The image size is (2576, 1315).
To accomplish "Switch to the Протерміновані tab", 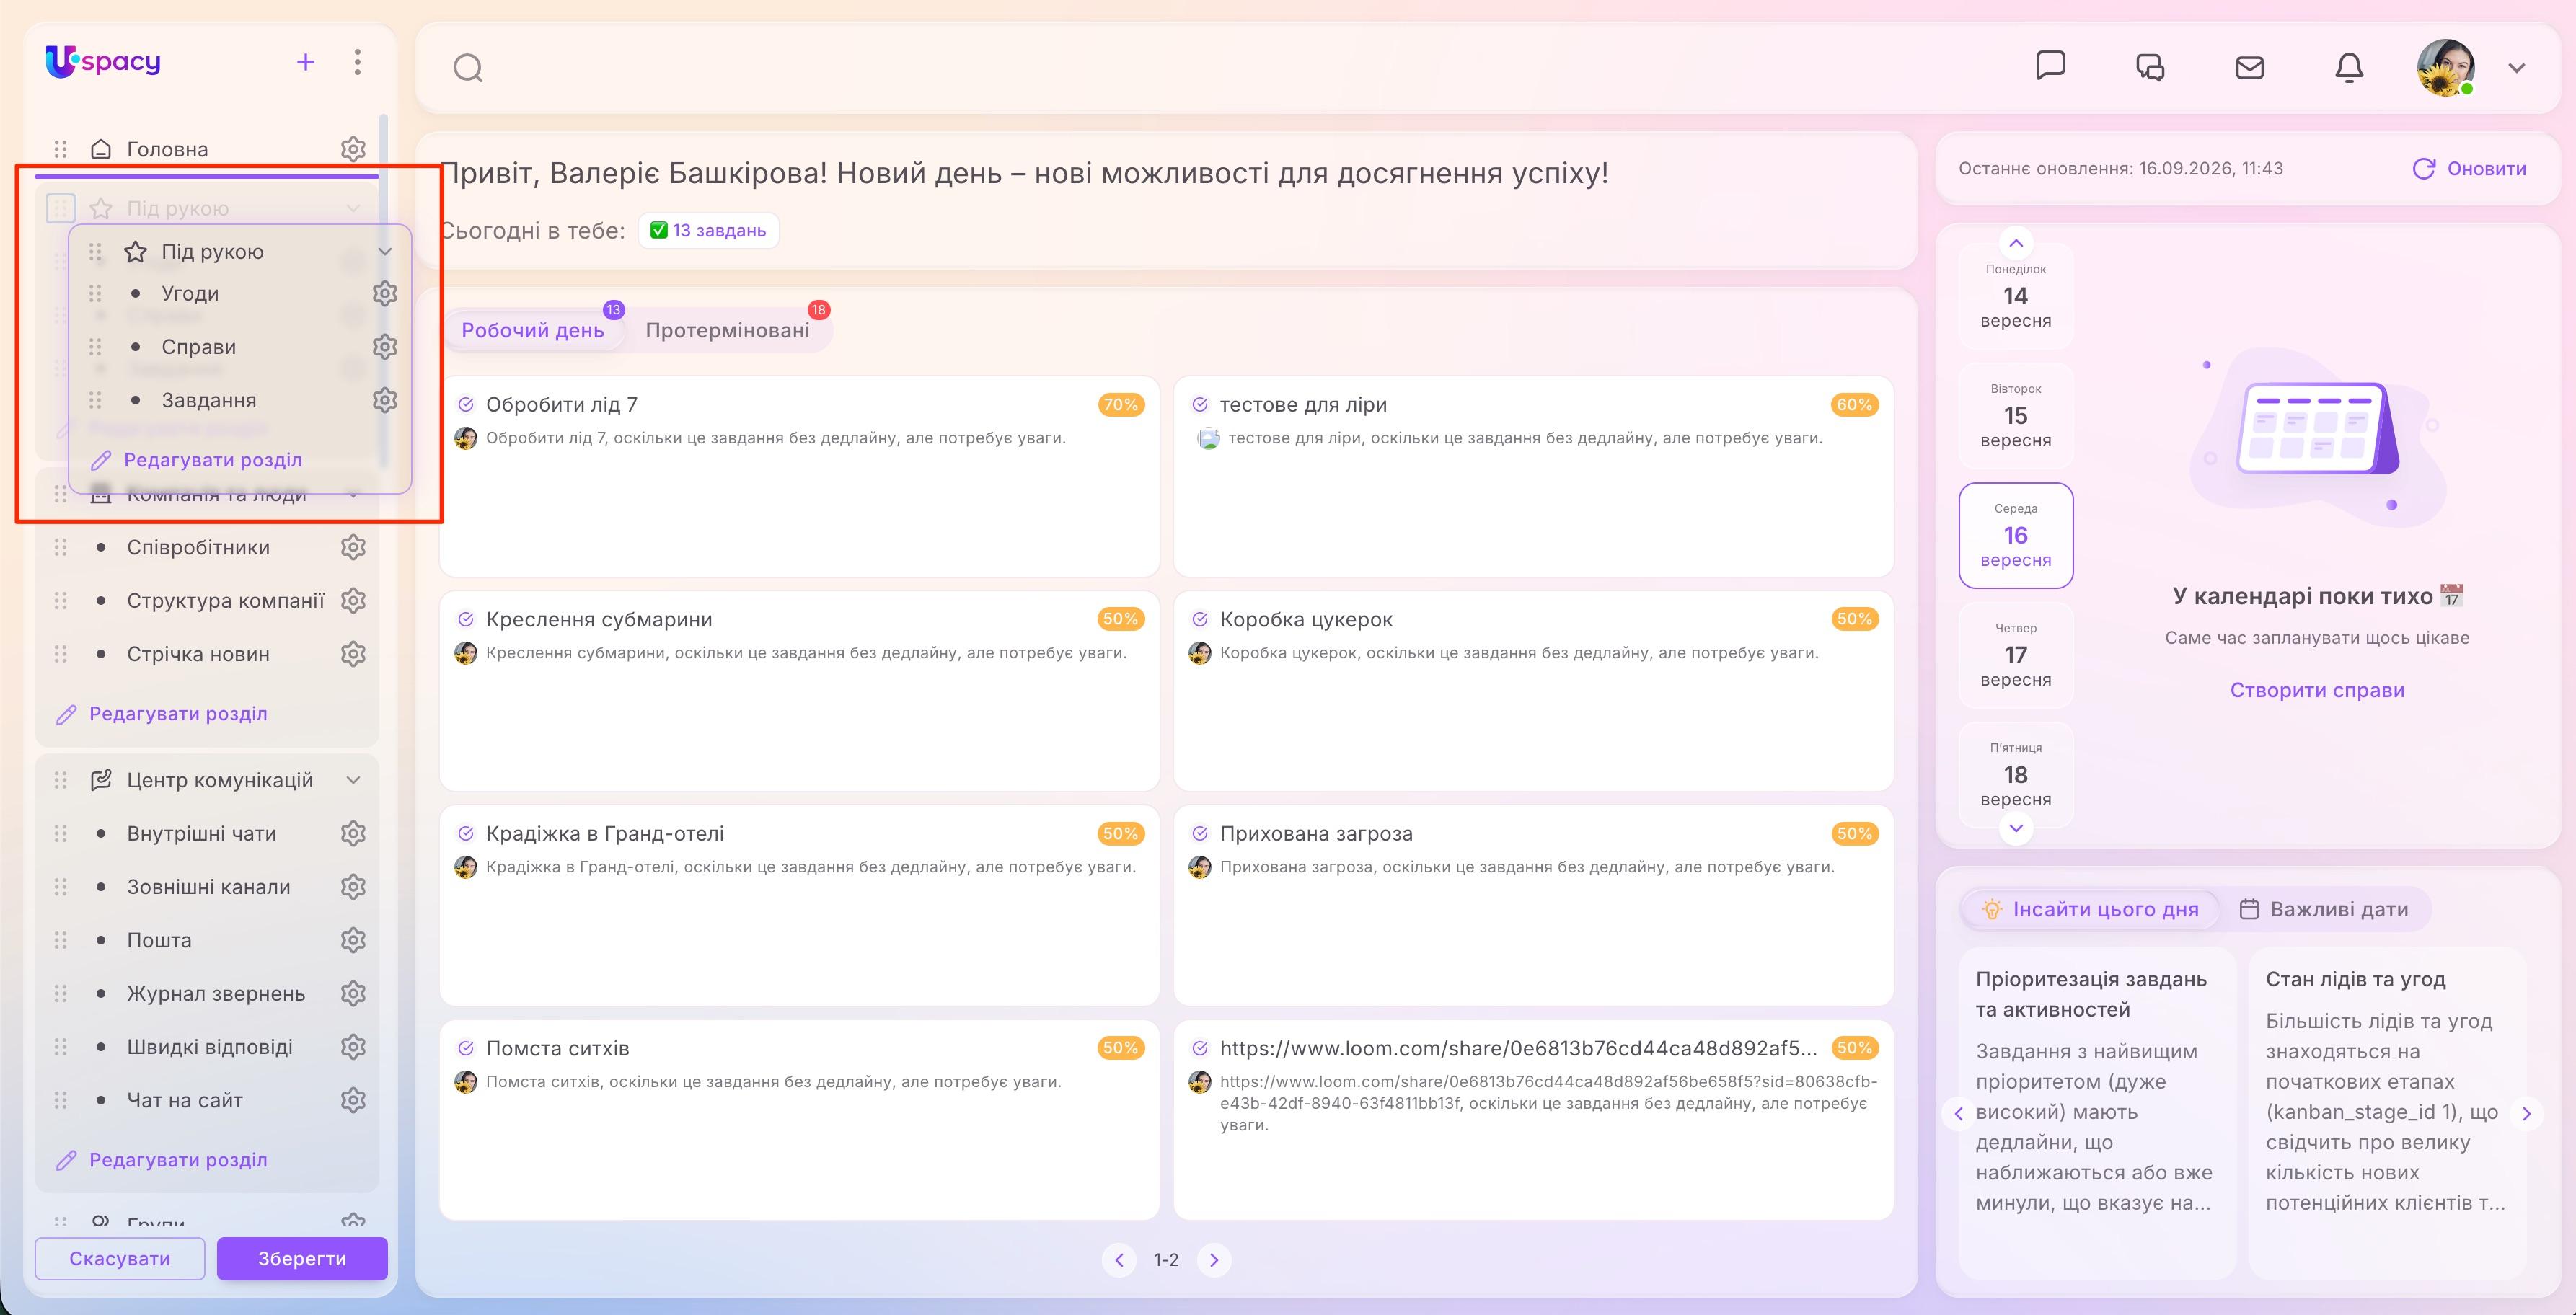I will tap(727, 330).
